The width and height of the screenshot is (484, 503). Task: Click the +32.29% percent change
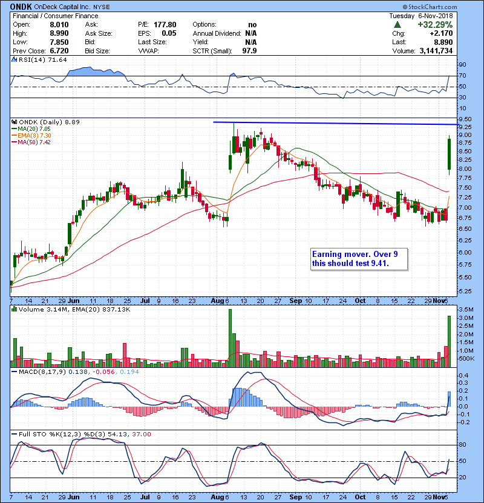pos(435,25)
